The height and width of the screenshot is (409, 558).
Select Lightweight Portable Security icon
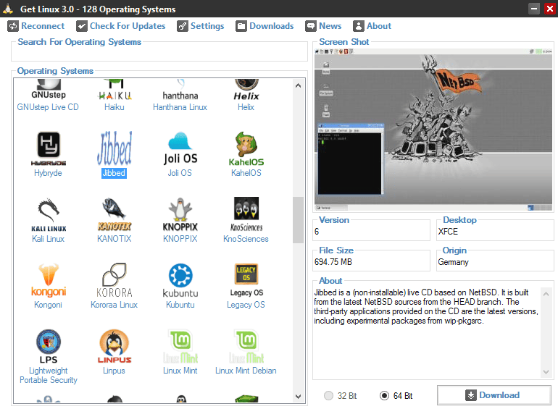(x=49, y=347)
